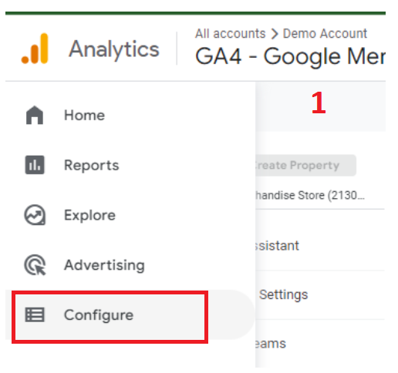Click the Google Analytics logo icon
Image resolution: width=398 pixels, height=373 pixels.
(x=35, y=49)
